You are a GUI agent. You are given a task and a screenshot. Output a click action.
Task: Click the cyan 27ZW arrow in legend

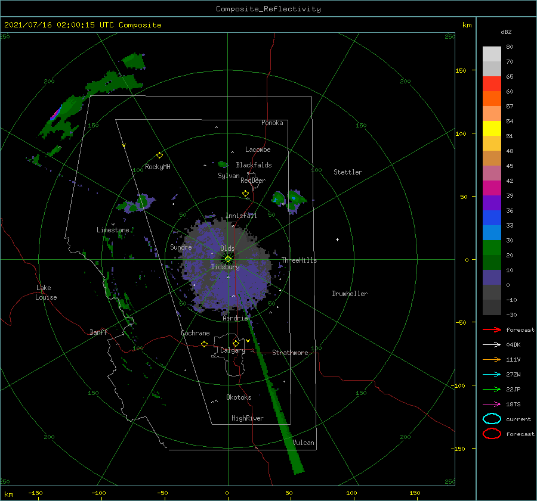pos(492,375)
